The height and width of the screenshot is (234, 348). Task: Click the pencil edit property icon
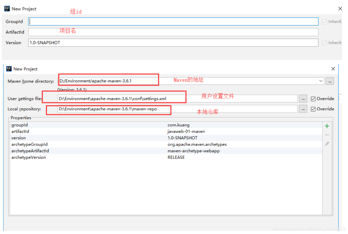[327, 144]
